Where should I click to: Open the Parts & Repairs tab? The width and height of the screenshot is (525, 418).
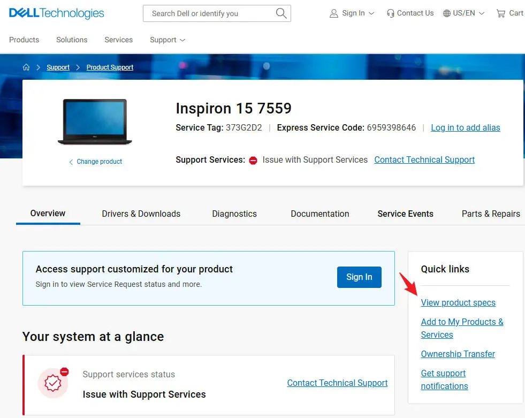491,214
